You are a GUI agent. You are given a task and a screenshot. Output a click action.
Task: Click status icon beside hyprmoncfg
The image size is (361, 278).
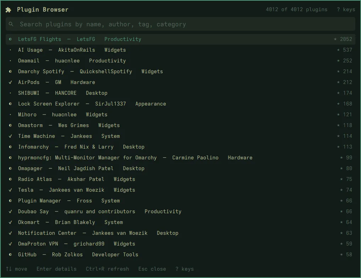pyautogui.click(x=10, y=158)
